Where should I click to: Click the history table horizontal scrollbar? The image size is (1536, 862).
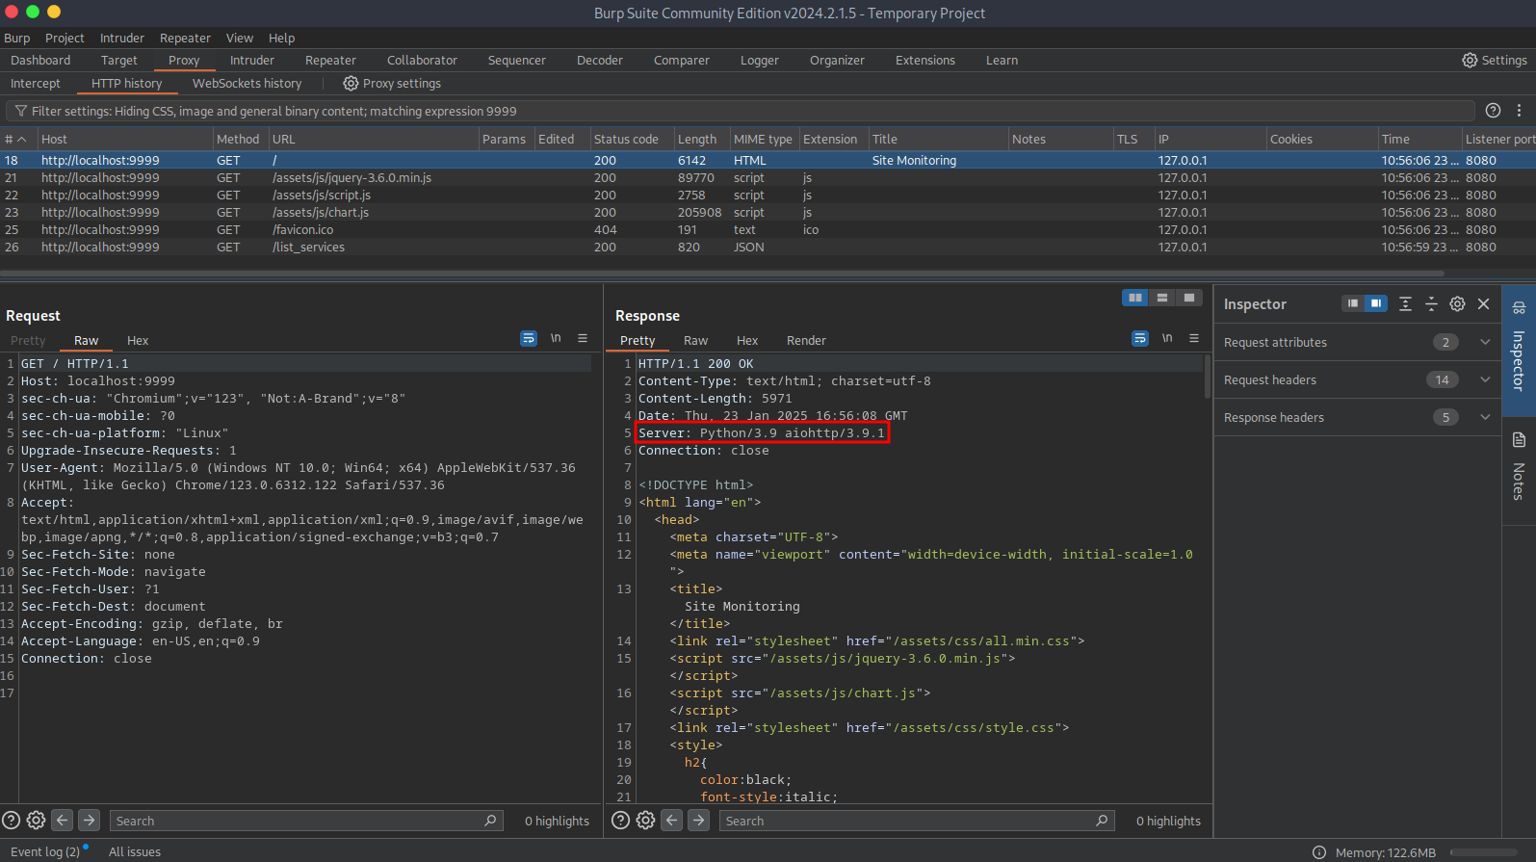(x=722, y=274)
